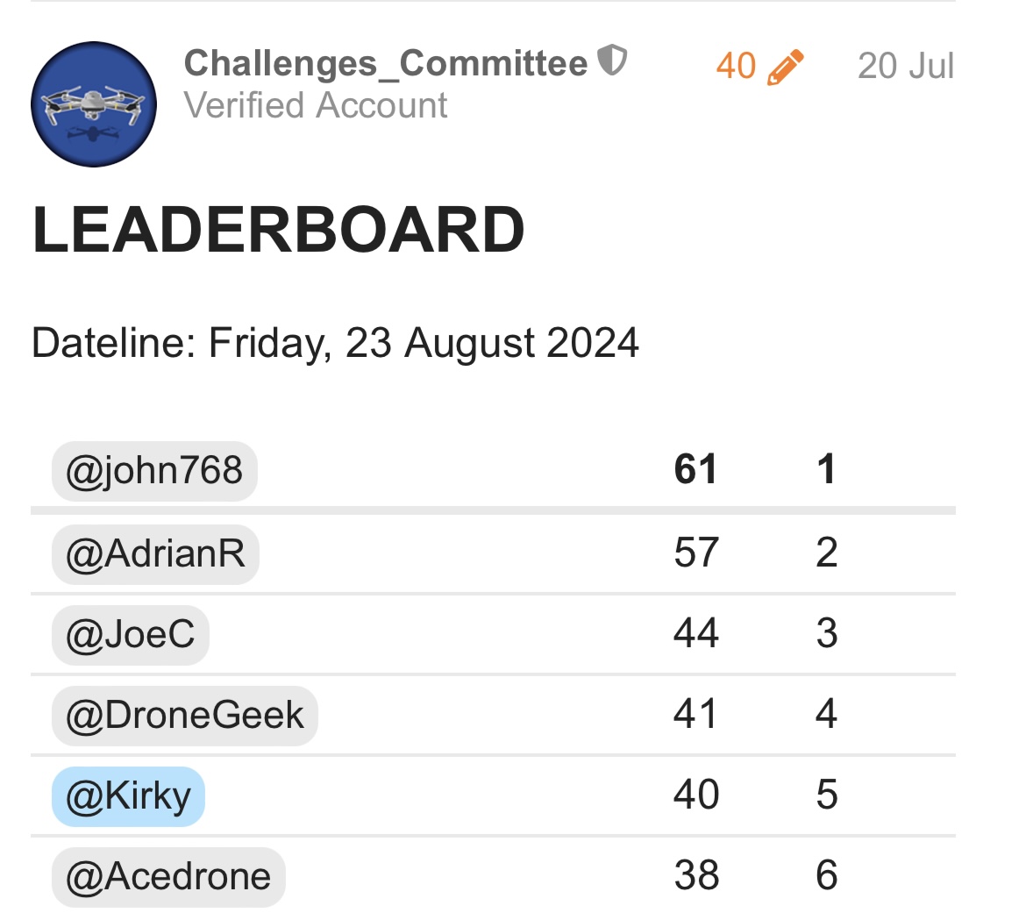The width and height of the screenshot is (1026, 913).
Task: Click the moderator shield icon
Action: click(612, 61)
